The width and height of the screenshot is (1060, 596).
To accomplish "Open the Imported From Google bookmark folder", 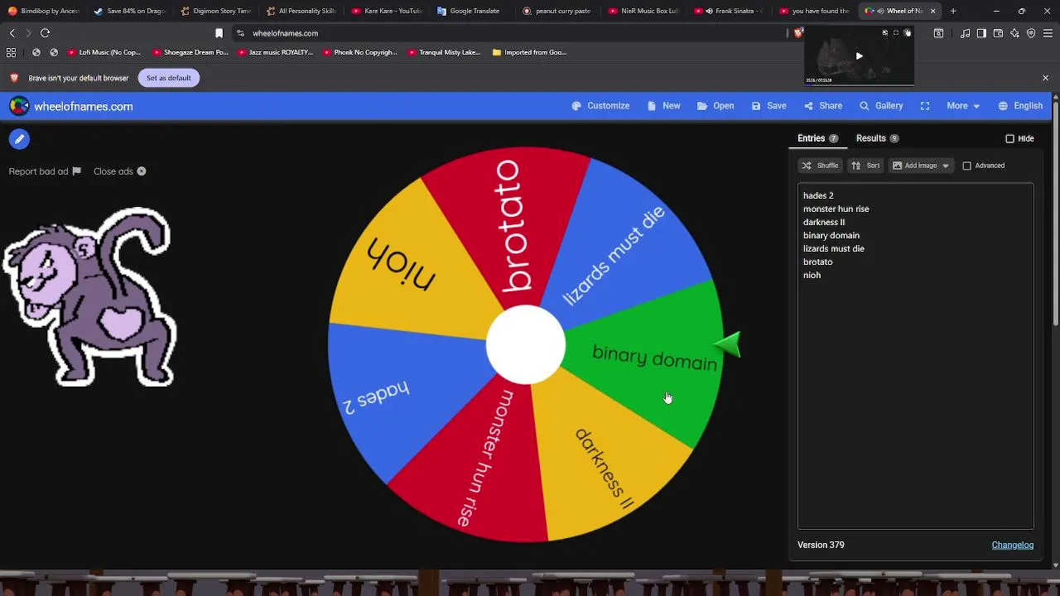I will point(529,52).
